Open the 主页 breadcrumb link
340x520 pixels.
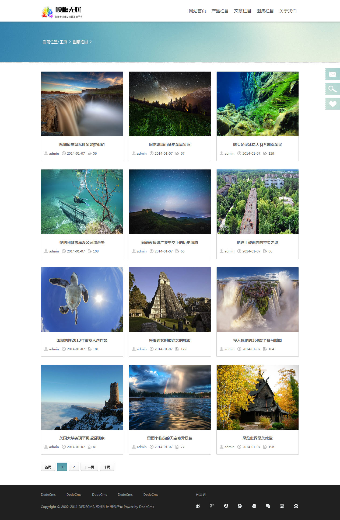[x=64, y=42]
